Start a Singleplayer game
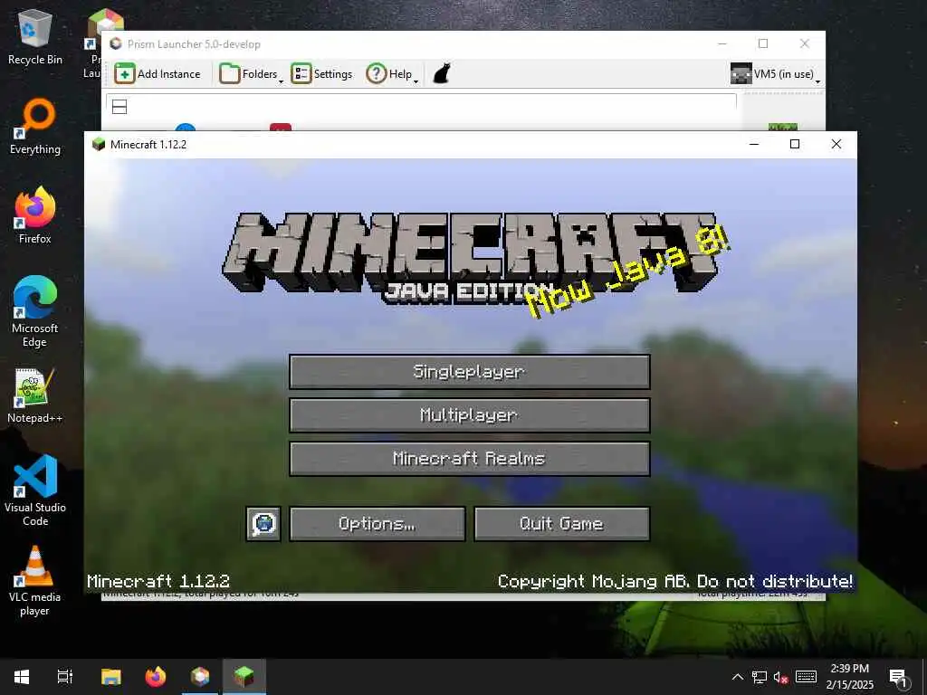 point(470,372)
